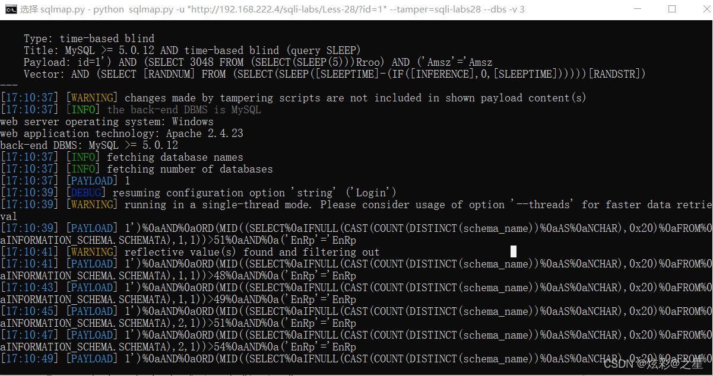The width and height of the screenshot is (713, 376).
Task: Click 'web application technology: Apache 2.4.23' line
Action: pos(122,133)
